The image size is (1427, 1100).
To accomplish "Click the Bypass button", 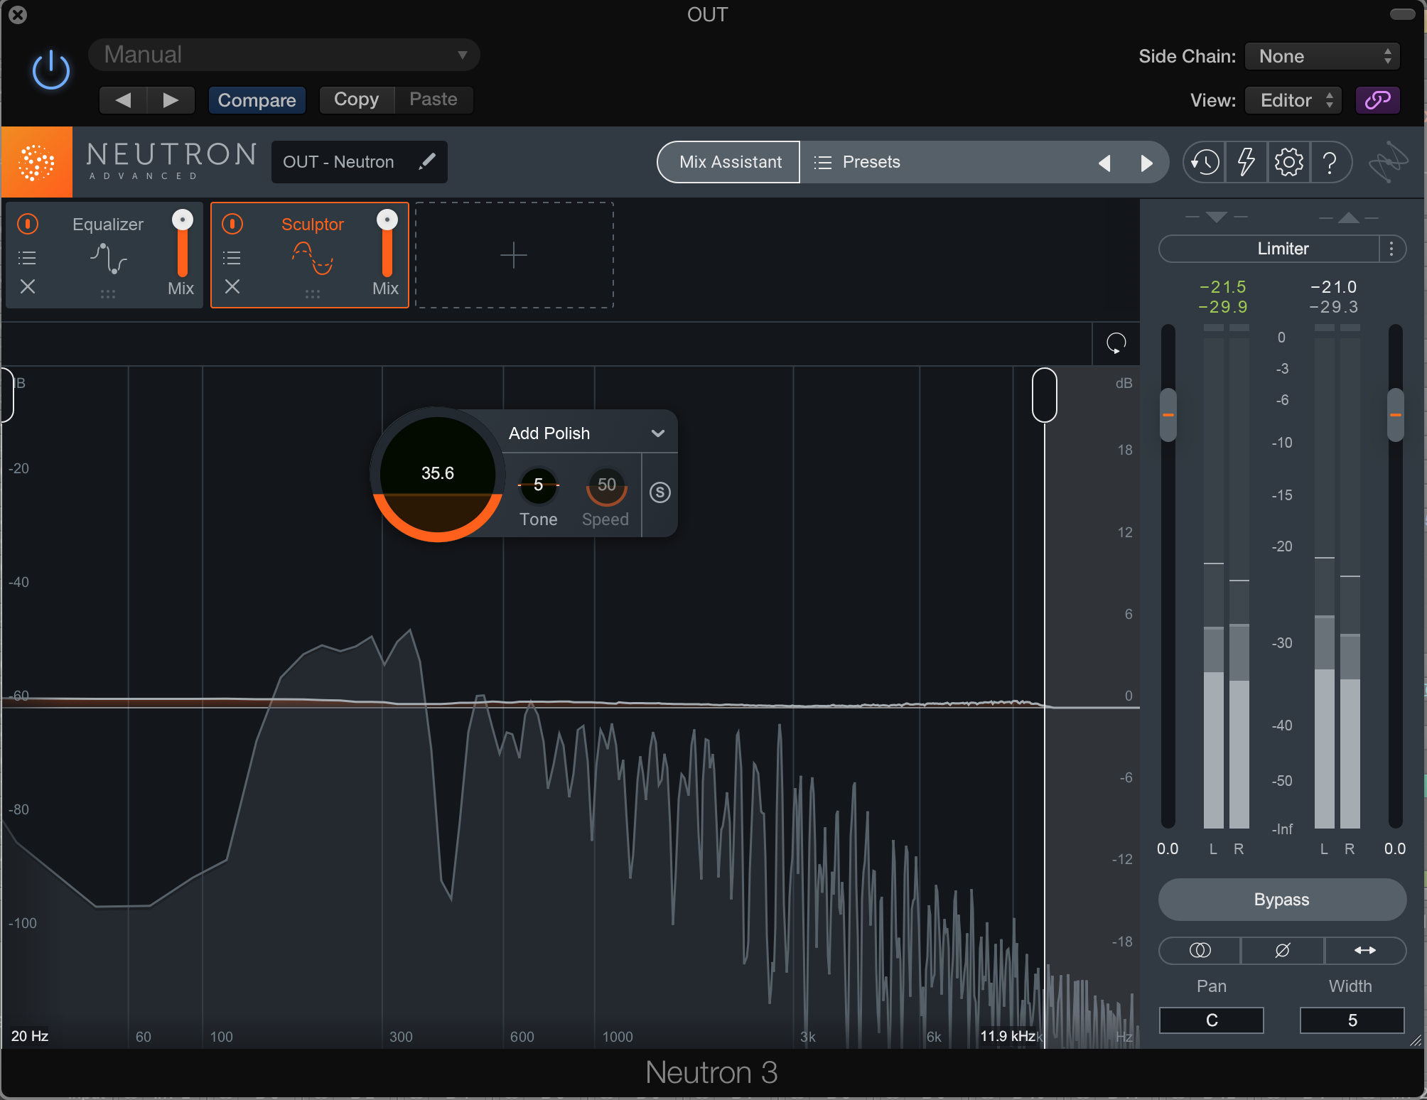I will [1282, 900].
